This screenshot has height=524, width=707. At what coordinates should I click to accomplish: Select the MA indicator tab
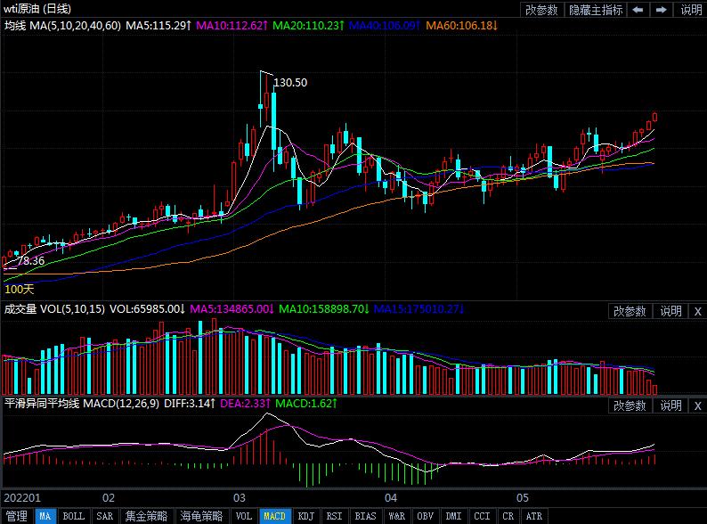45,516
